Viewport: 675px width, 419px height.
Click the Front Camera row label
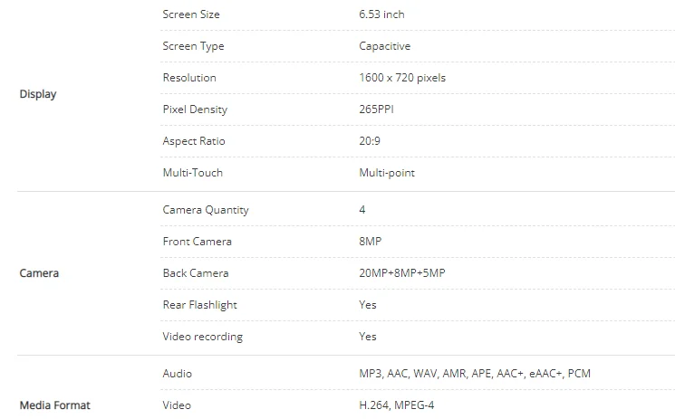click(x=197, y=242)
